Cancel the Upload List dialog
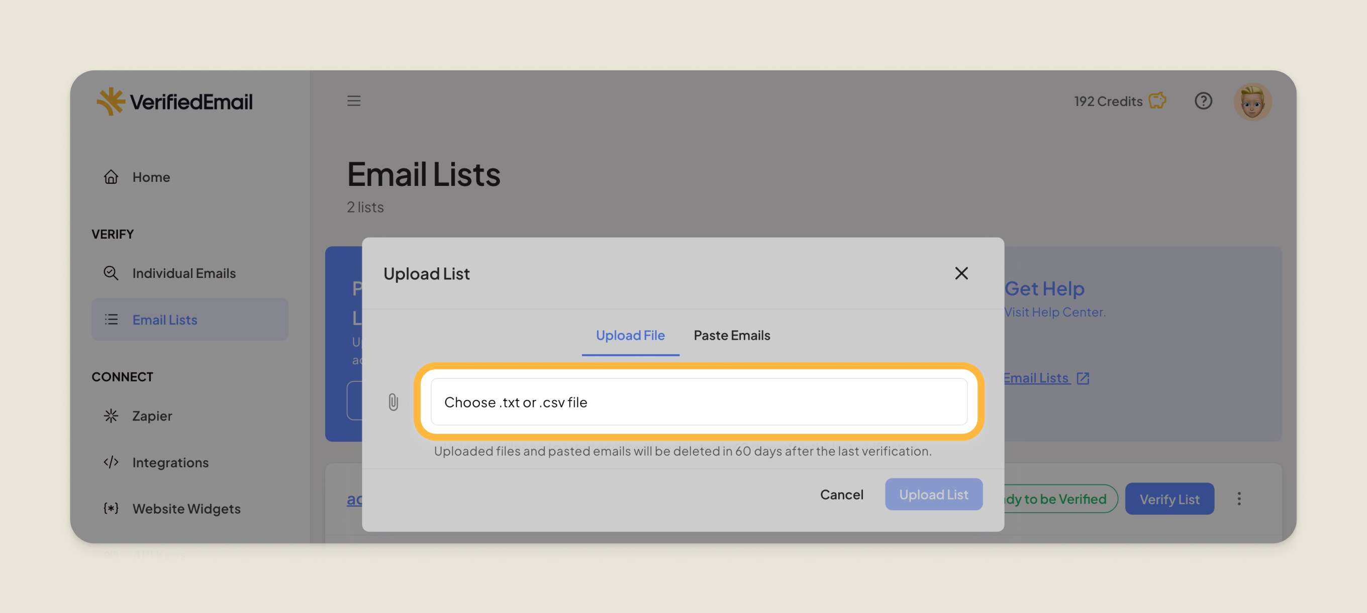 tap(842, 494)
